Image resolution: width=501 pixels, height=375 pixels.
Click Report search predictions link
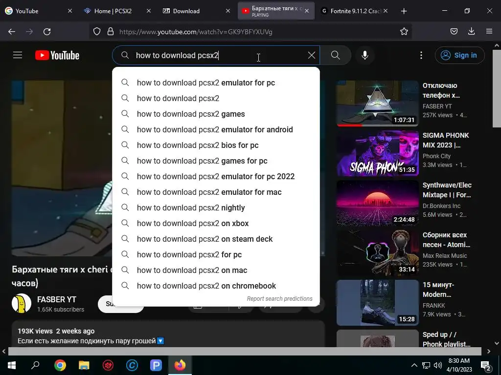tap(279, 298)
